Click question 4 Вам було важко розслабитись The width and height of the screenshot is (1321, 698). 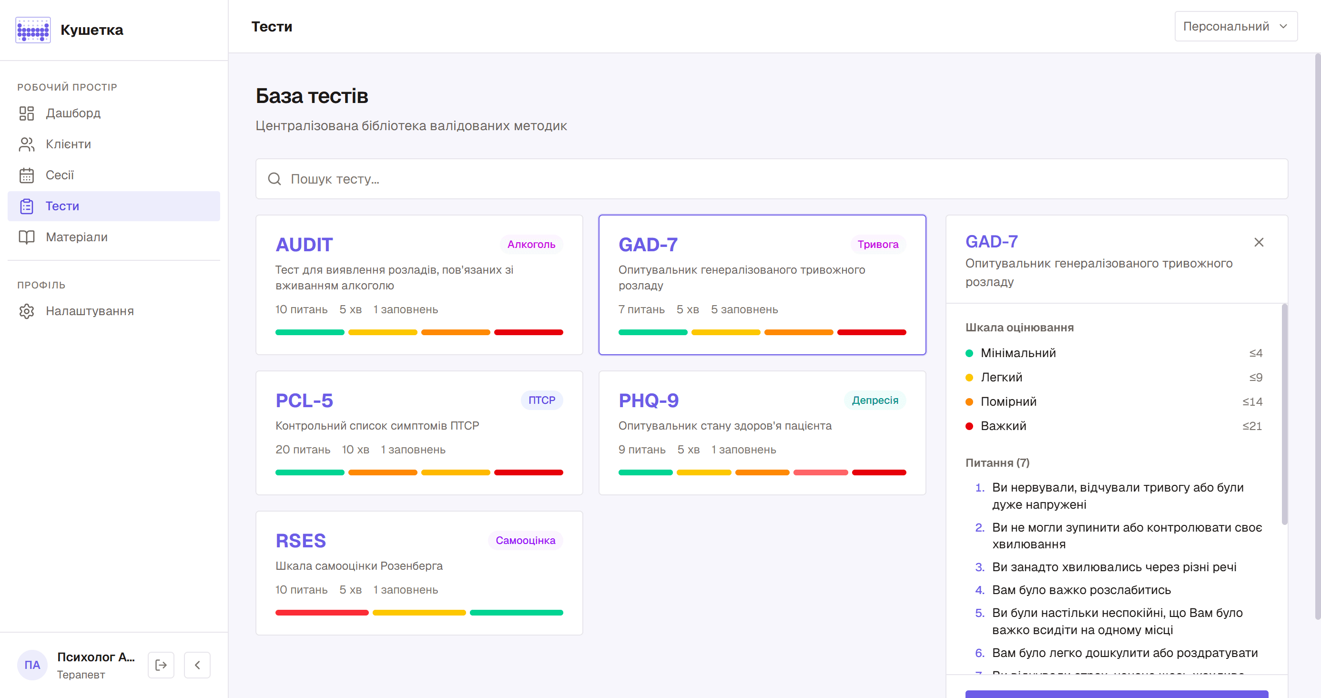[1081, 590]
